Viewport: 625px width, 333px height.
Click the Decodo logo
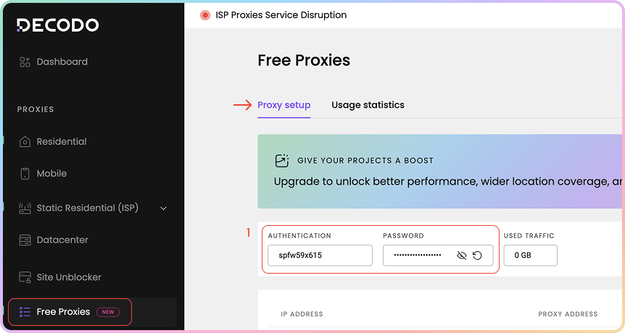click(58, 25)
